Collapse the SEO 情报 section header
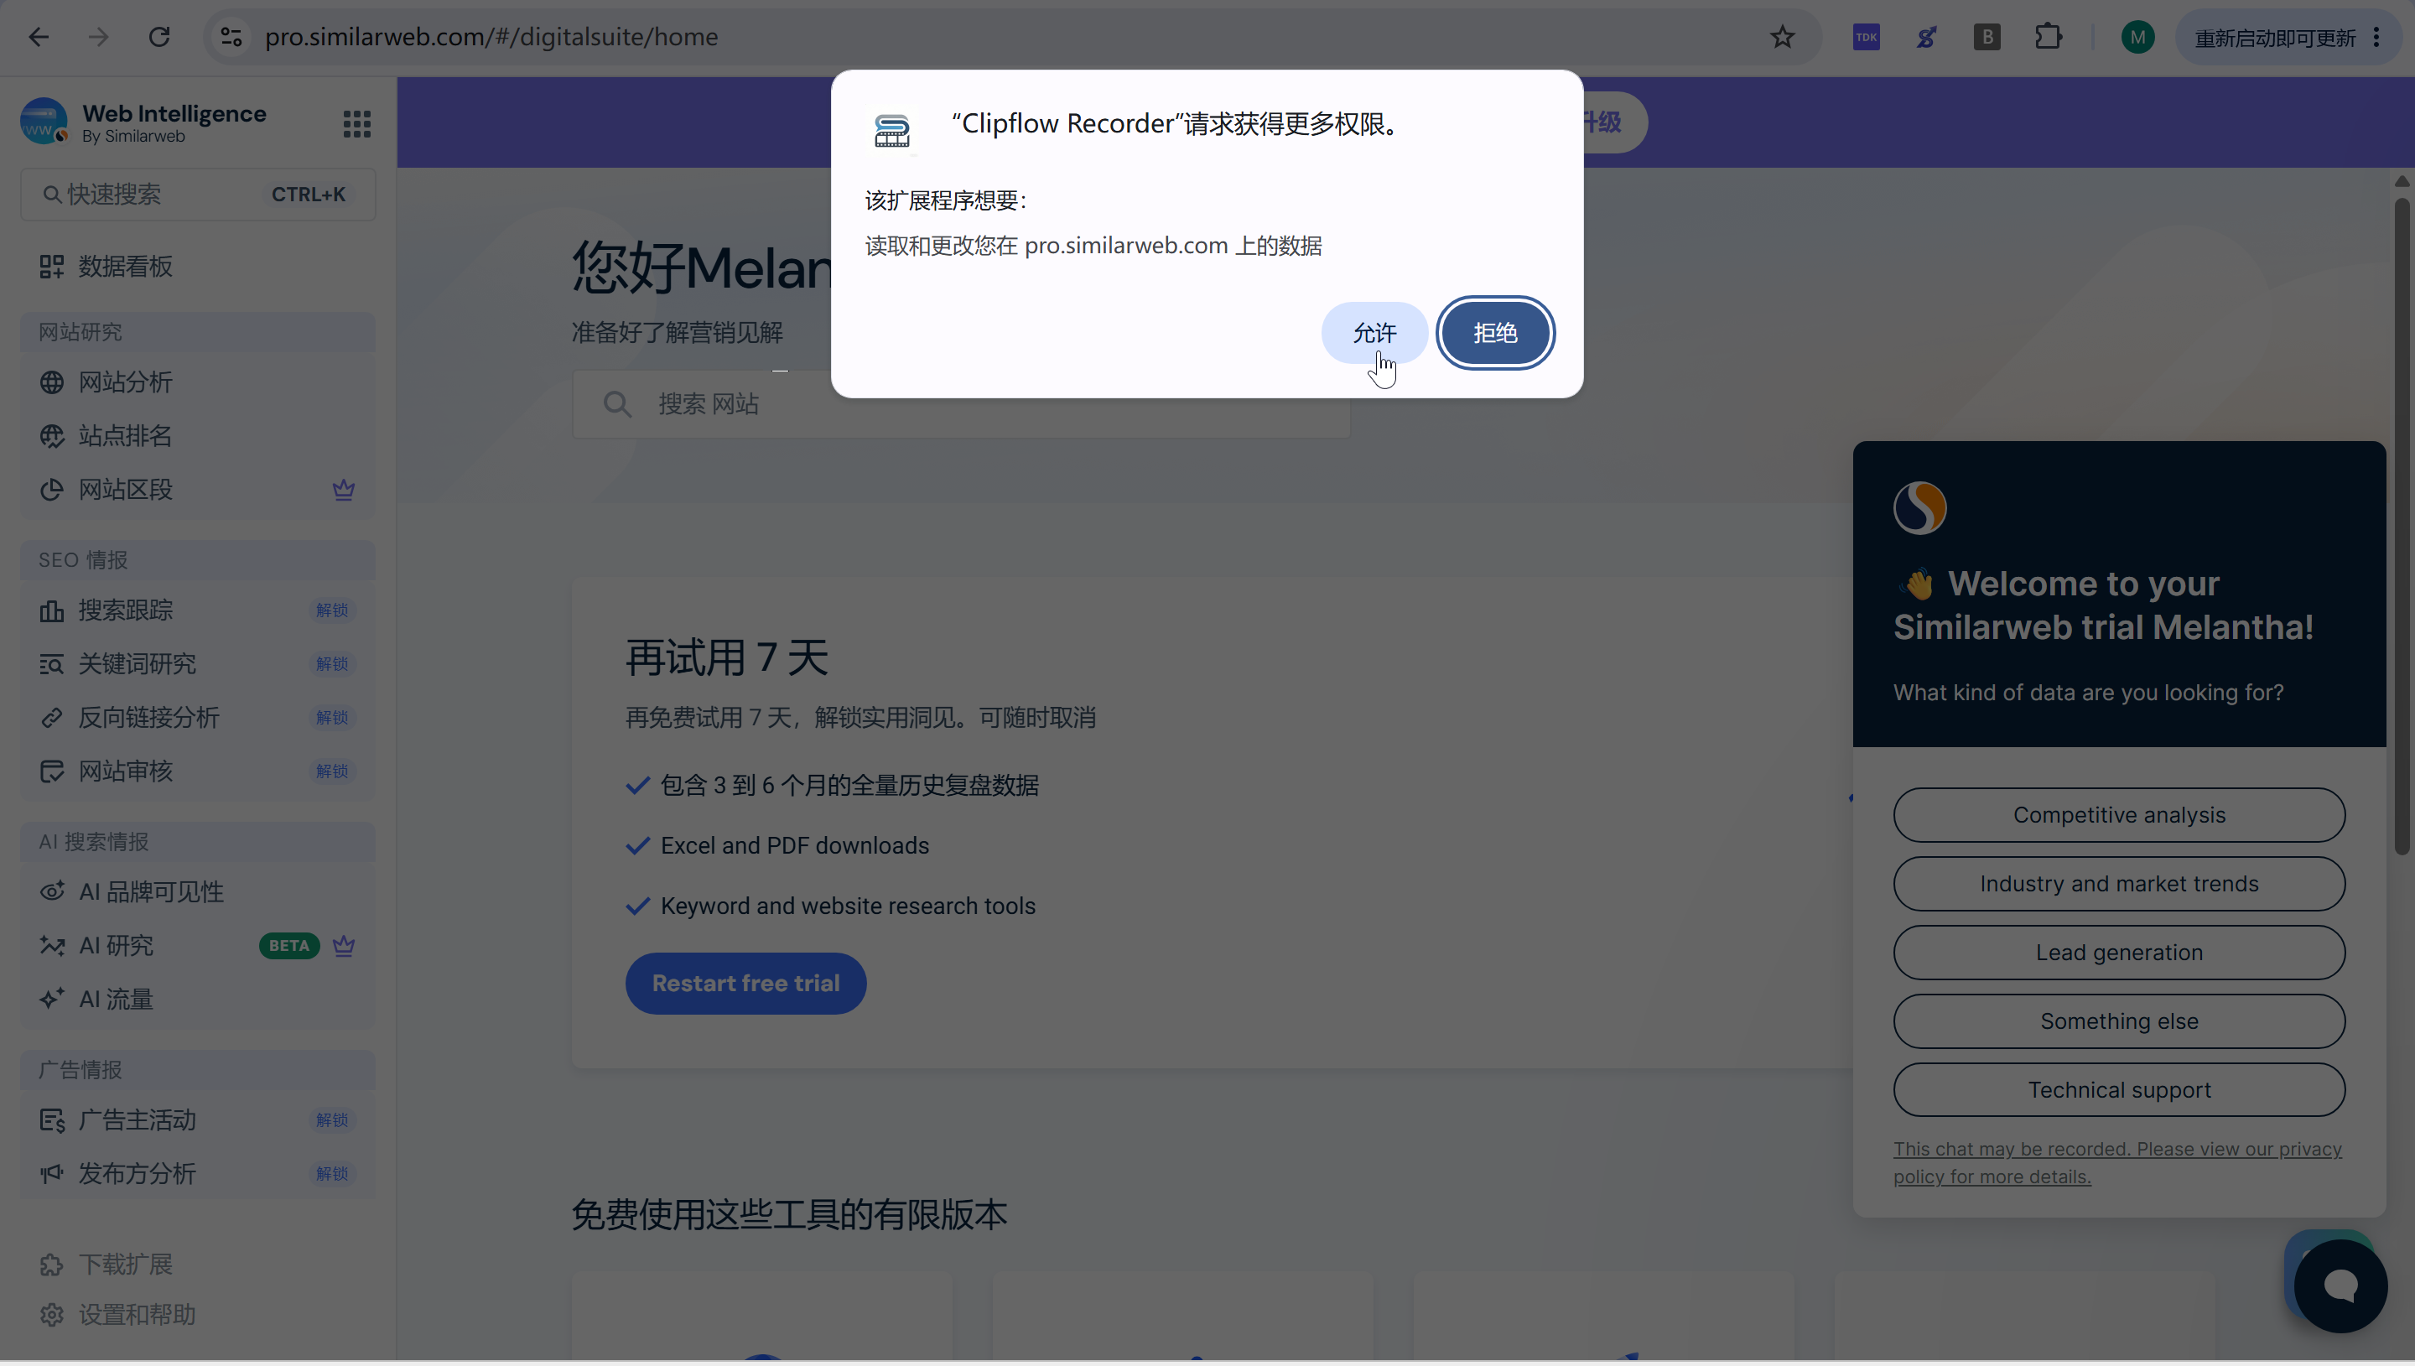Image resolution: width=2415 pixels, height=1366 pixels. point(198,560)
